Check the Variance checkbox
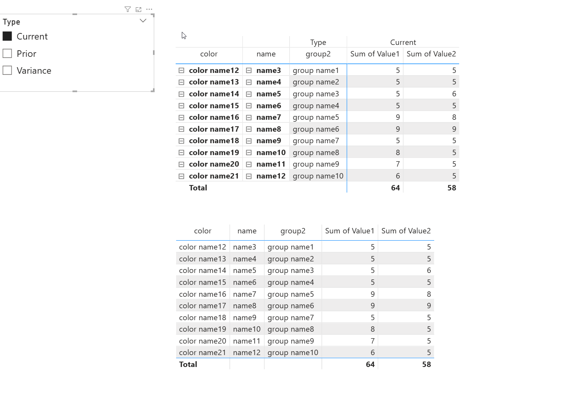 click(7, 70)
